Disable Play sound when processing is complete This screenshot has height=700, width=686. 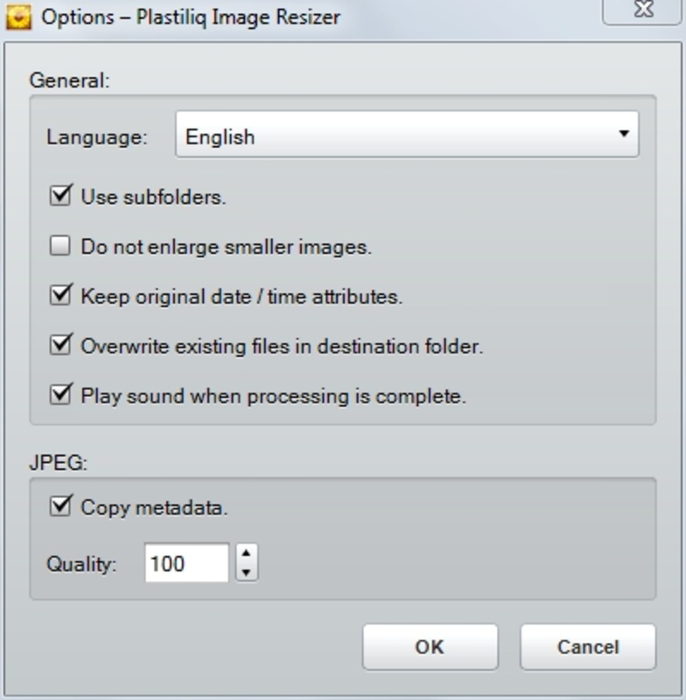point(59,395)
